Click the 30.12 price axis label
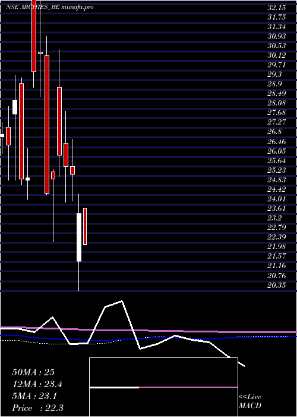Screen dimensions: 297x417 point(276,55)
